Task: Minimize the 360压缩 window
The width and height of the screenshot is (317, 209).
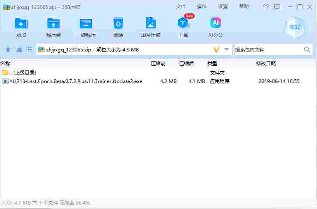Action: 290,7
